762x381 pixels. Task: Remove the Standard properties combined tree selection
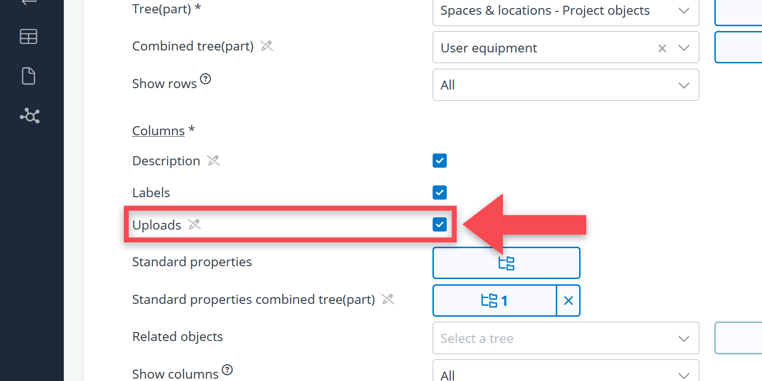[x=568, y=301]
